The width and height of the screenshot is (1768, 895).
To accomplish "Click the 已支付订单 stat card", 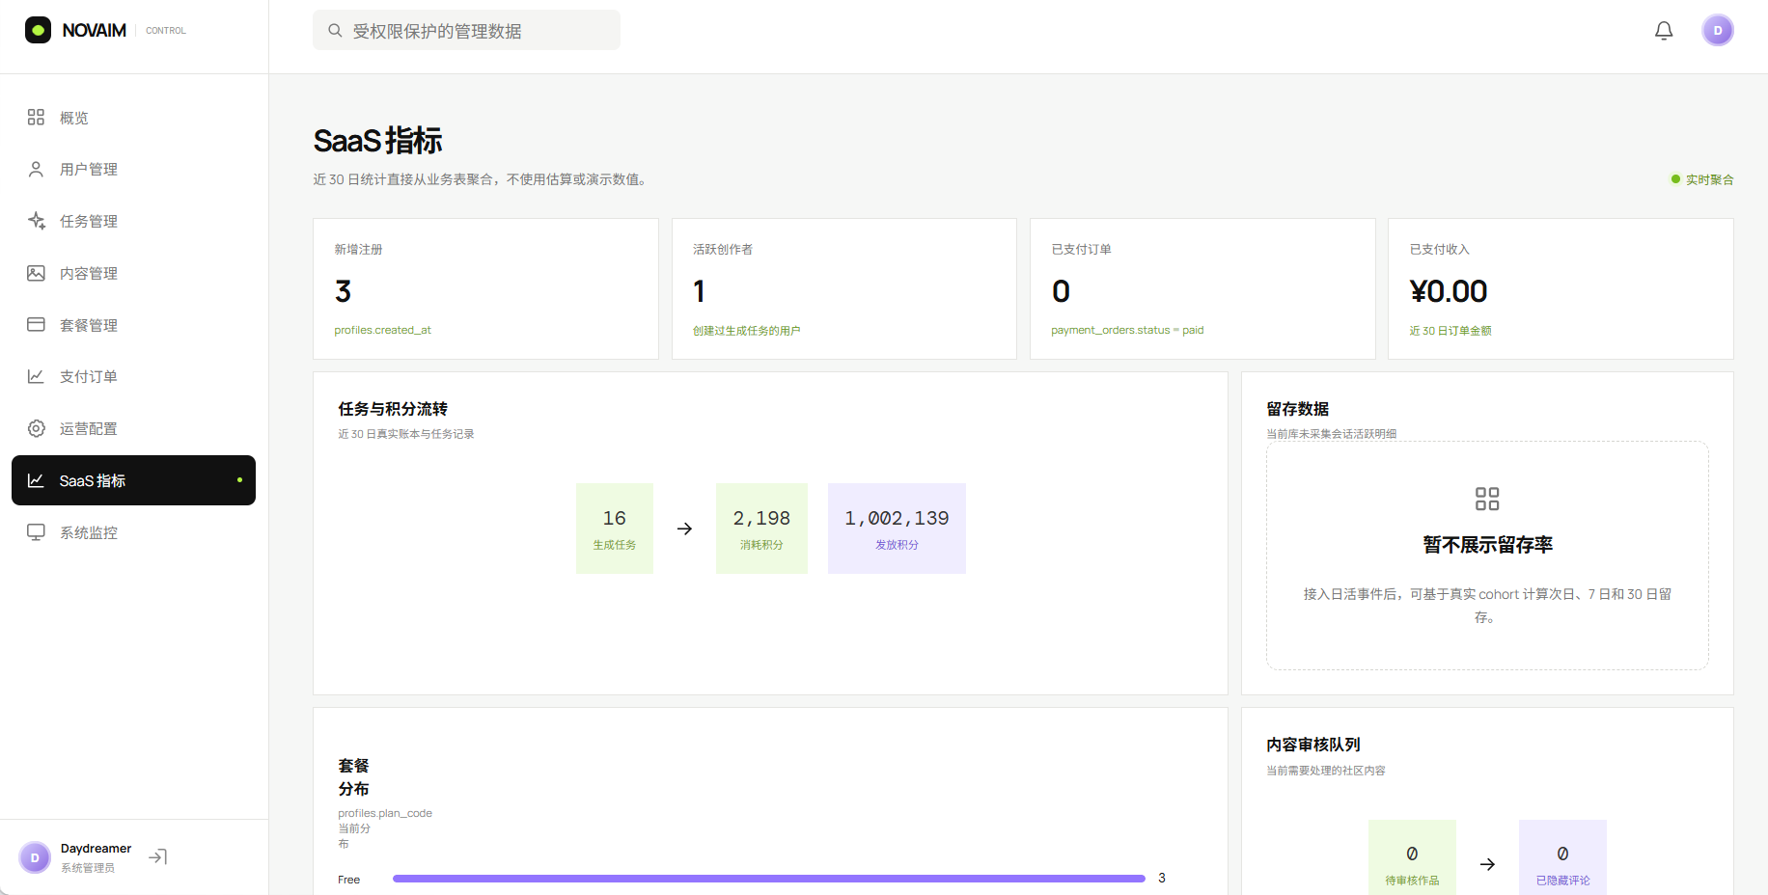I will (x=1202, y=288).
